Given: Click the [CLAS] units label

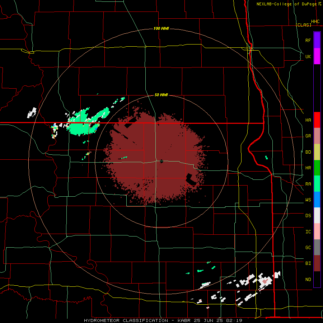Looking at the screenshot, I should click(x=303, y=25).
